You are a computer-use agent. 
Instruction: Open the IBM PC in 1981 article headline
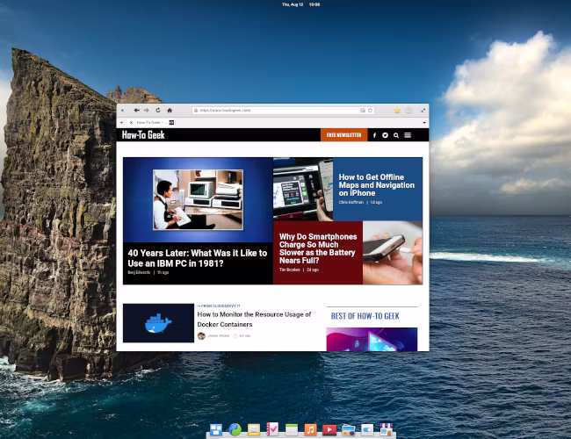click(198, 258)
